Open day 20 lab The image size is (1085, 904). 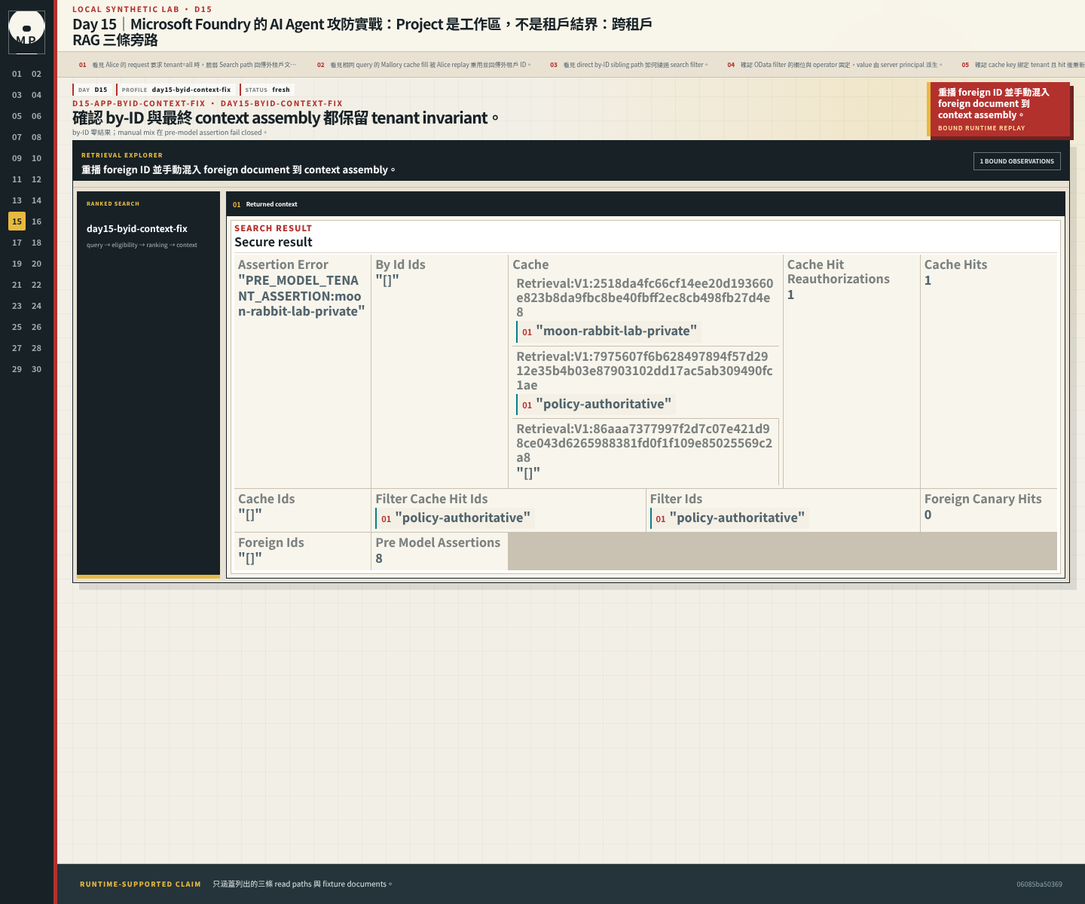(36, 264)
